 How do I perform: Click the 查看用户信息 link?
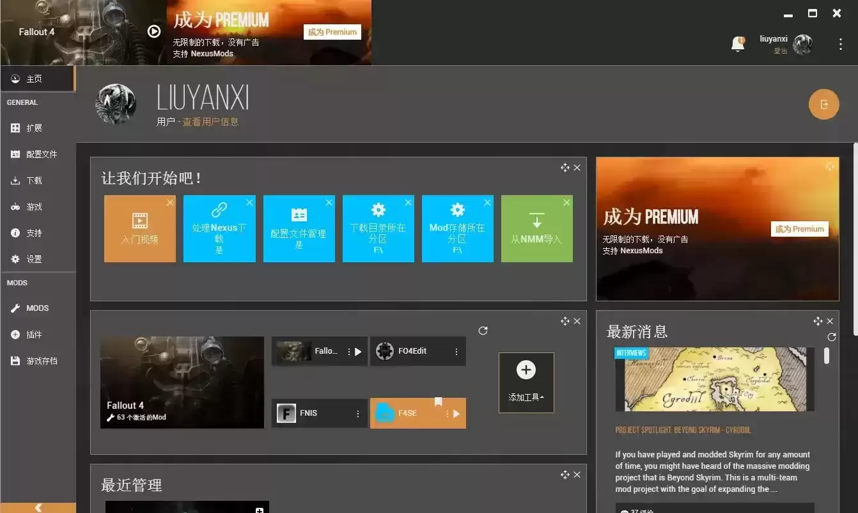pyautogui.click(x=210, y=122)
